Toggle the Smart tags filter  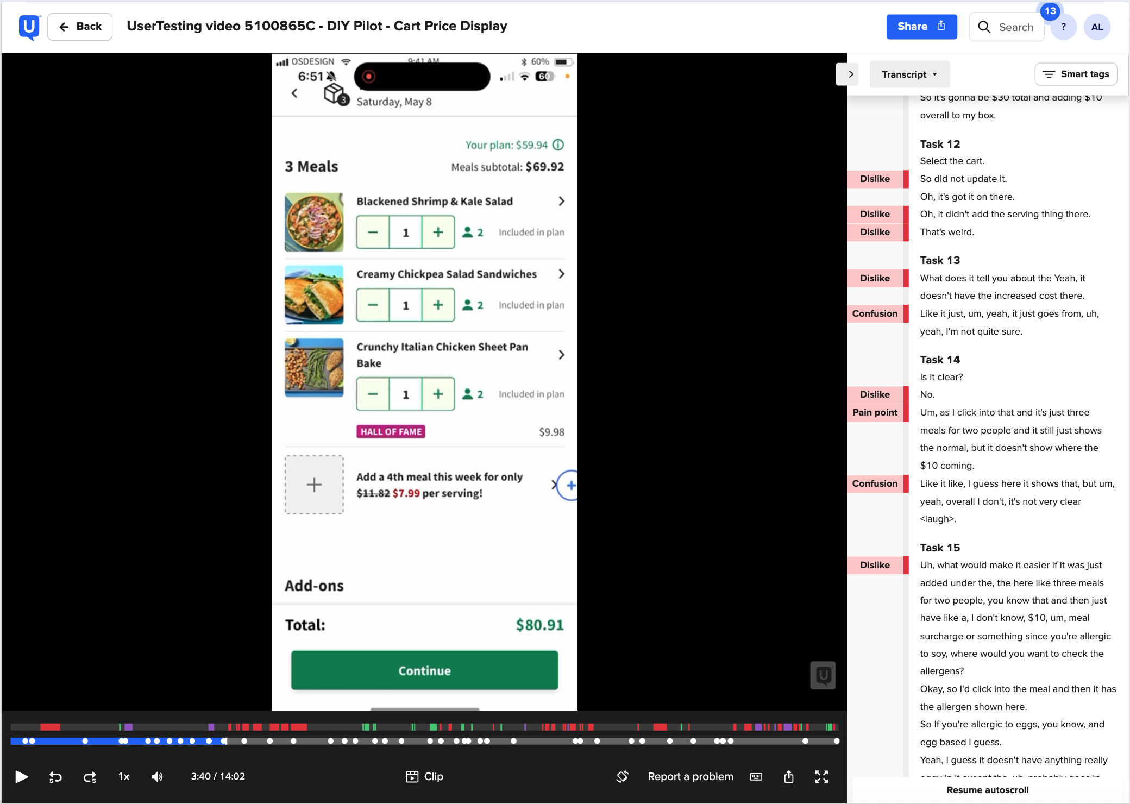pyautogui.click(x=1076, y=74)
